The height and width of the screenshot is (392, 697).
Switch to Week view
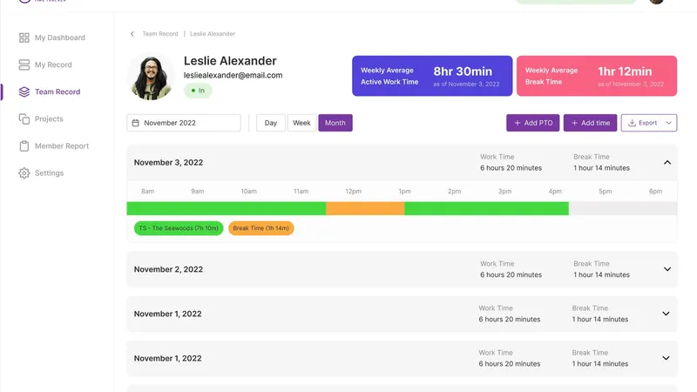click(x=301, y=123)
